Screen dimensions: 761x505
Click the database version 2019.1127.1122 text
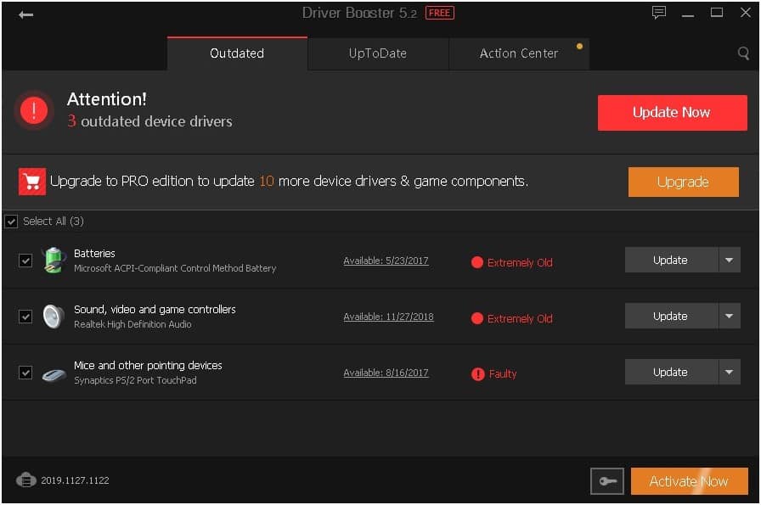coord(75,480)
